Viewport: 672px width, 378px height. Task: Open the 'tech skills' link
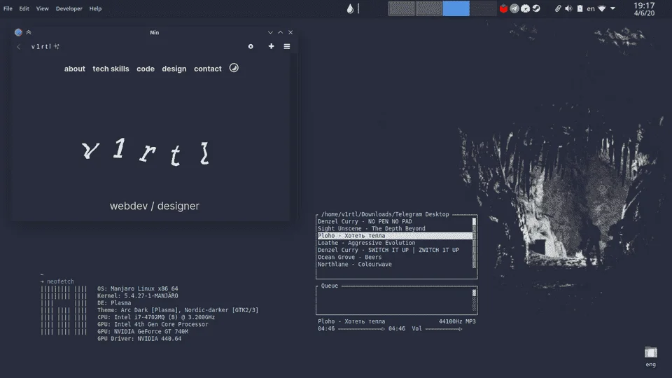pyautogui.click(x=111, y=69)
